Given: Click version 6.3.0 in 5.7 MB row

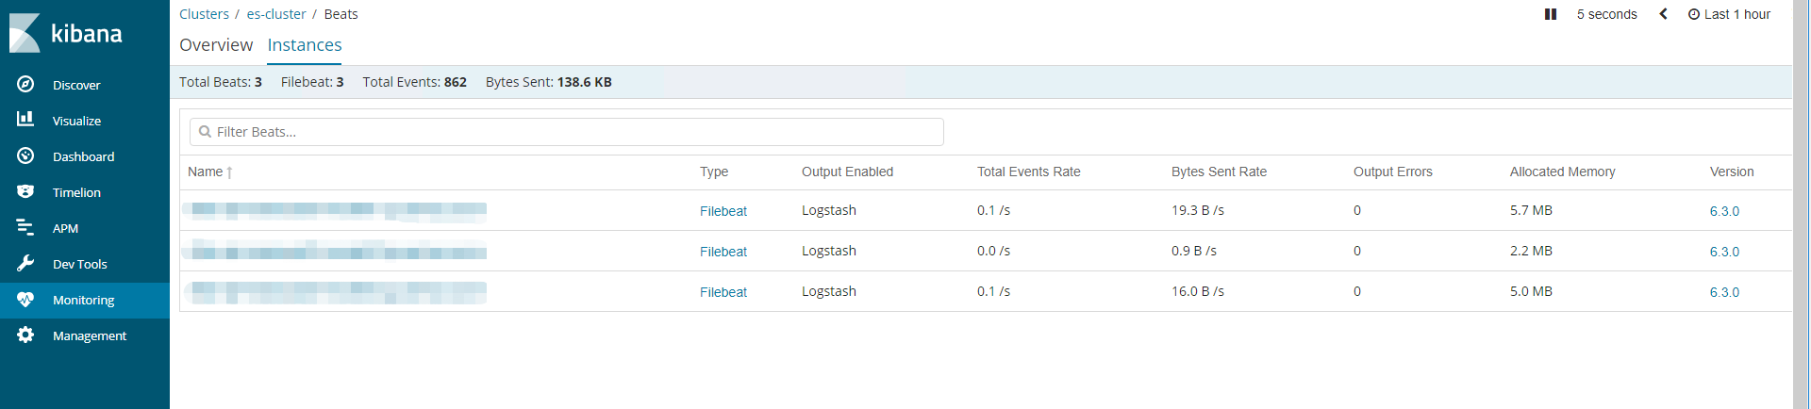Looking at the screenshot, I should pyautogui.click(x=1724, y=211).
